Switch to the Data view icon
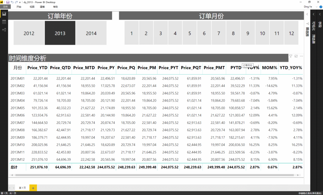The height and width of the screenshot is (195, 323). [4, 22]
